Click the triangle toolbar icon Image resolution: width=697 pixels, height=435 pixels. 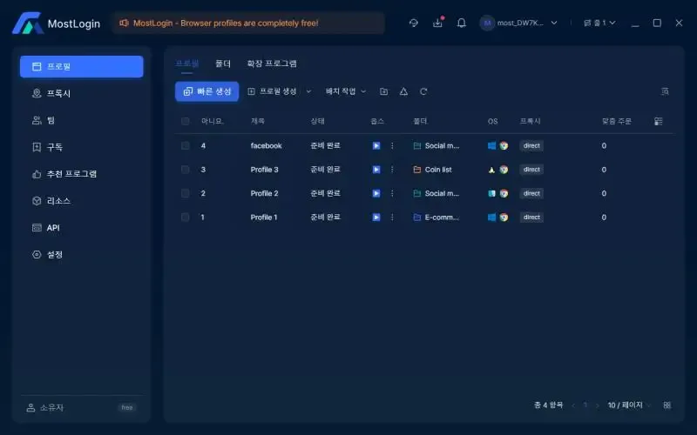403,91
